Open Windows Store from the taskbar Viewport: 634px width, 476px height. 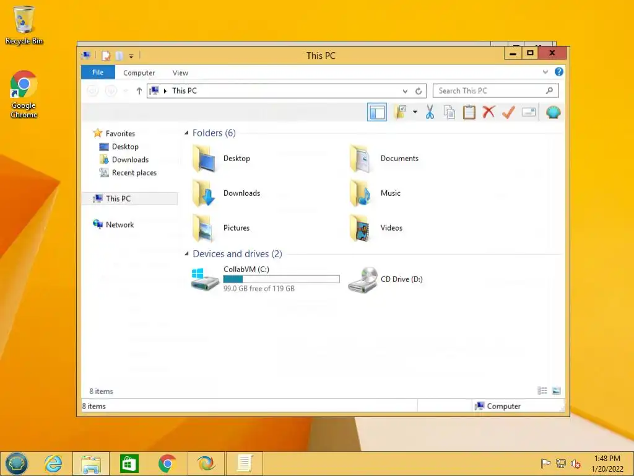click(129, 464)
